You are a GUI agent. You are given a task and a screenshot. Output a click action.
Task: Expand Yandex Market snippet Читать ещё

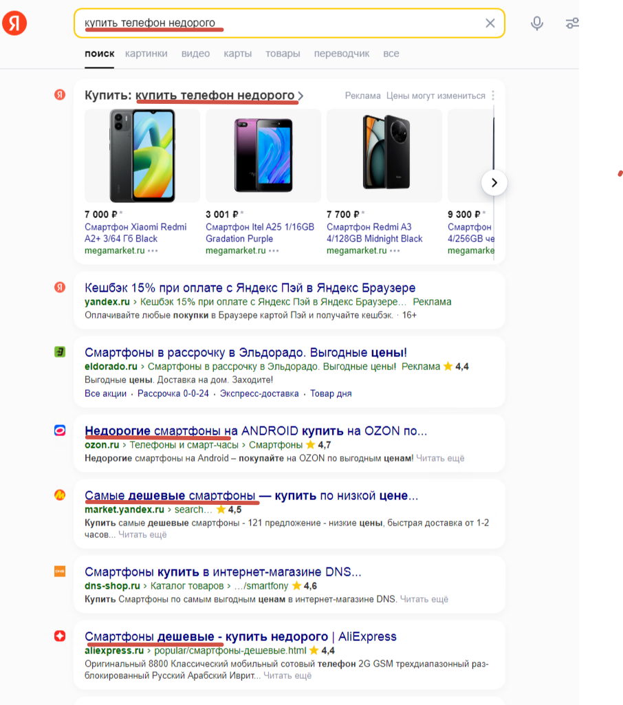142,534
